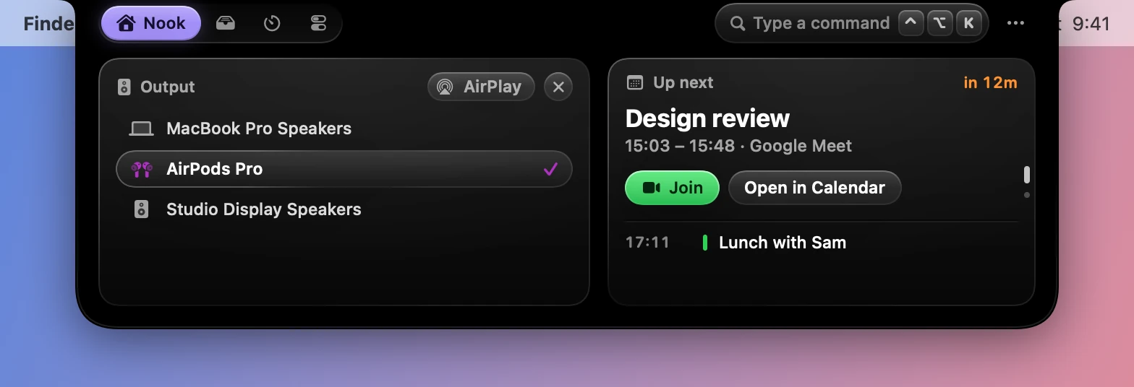Click the search magnifier icon in command field

pos(738,24)
